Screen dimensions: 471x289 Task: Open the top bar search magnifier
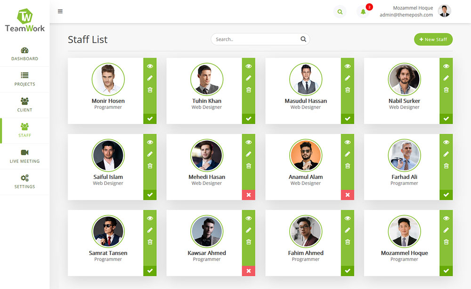340,11
